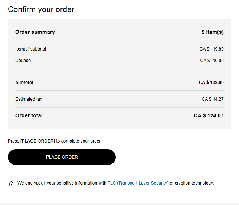Click the We encrypt sensitive information text
Screen dimensions: 239x205
[62, 183]
